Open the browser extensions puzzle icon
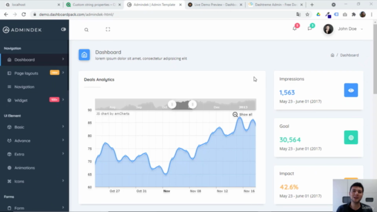Image resolution: width=377 pixels, height=212 pixels. (353, 14)
